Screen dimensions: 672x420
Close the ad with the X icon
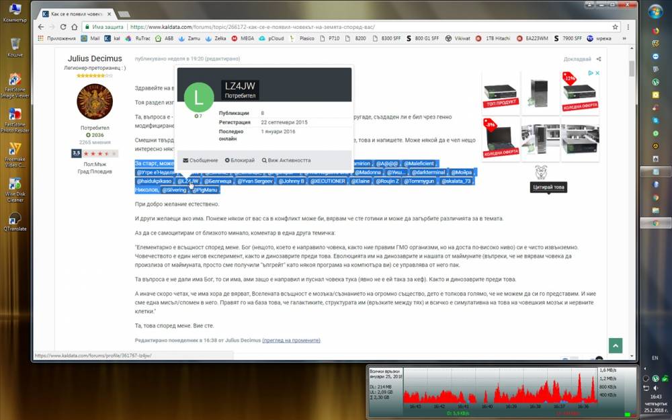(x=597, y=73)
